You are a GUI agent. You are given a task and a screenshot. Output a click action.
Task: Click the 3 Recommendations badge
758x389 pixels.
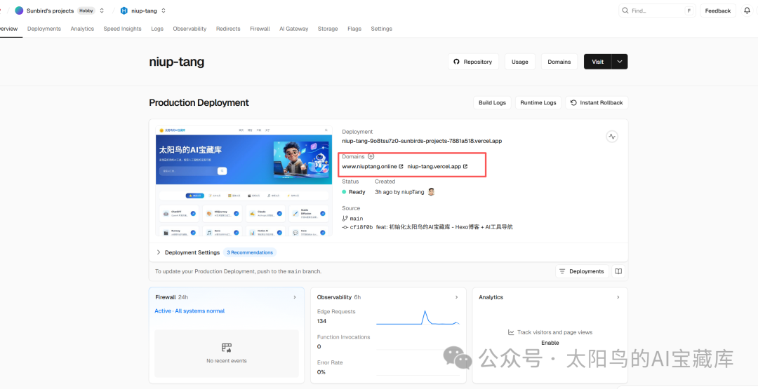tap(250, 252)
